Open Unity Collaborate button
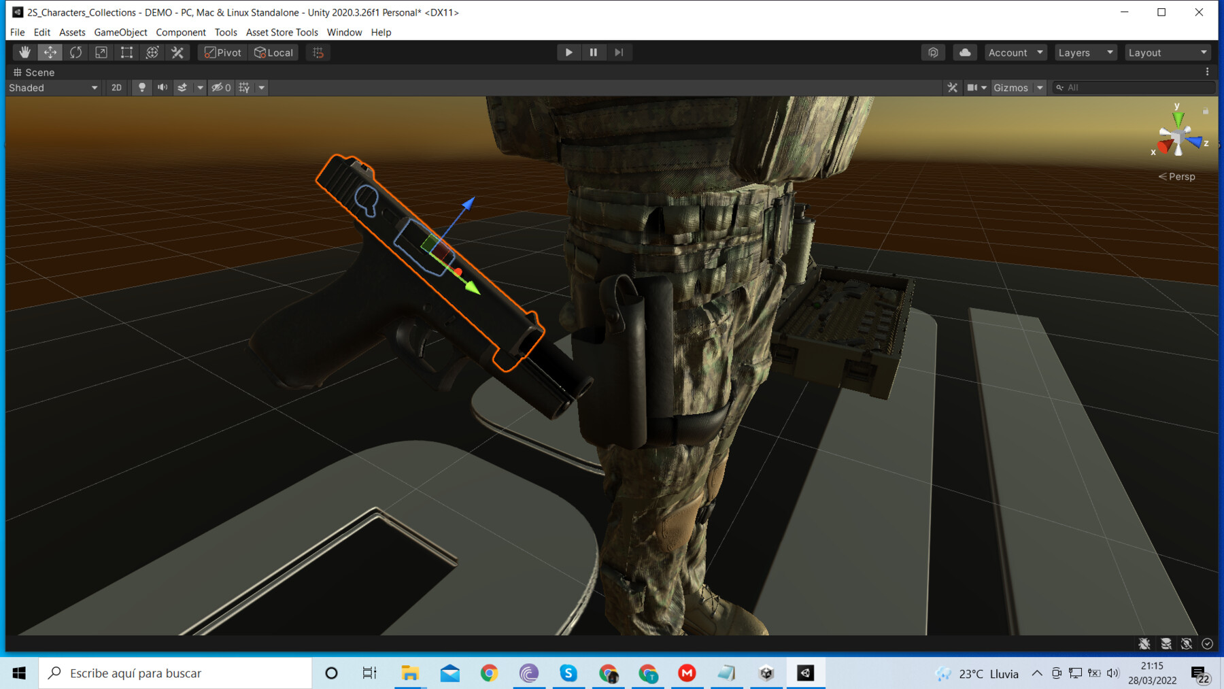 click(x=933, y=52)
